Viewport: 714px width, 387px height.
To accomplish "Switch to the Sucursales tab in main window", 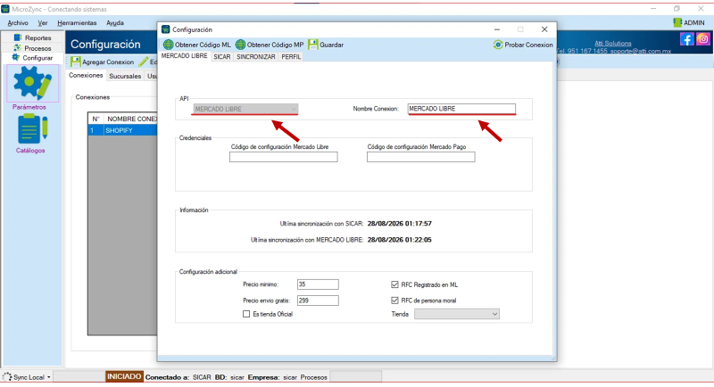I will click(x=125, y=76).
